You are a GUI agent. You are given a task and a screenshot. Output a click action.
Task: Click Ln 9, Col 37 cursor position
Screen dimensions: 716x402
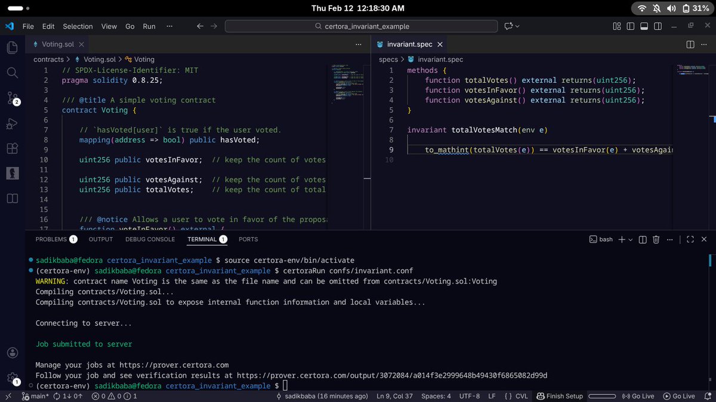tap(396, 396)
